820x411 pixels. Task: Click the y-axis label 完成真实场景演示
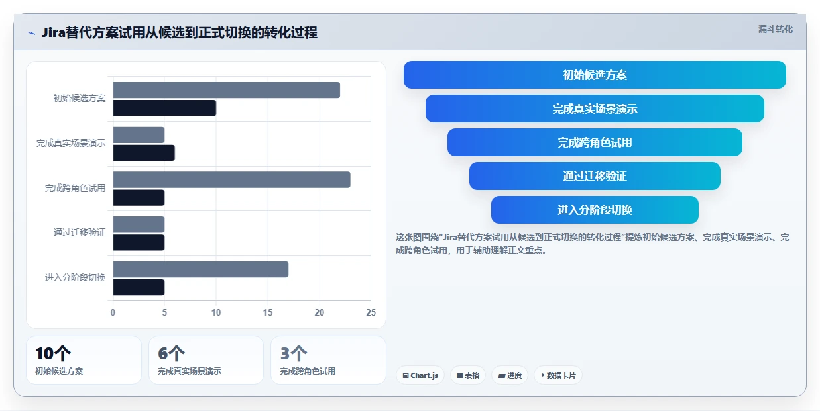(71, 143)
